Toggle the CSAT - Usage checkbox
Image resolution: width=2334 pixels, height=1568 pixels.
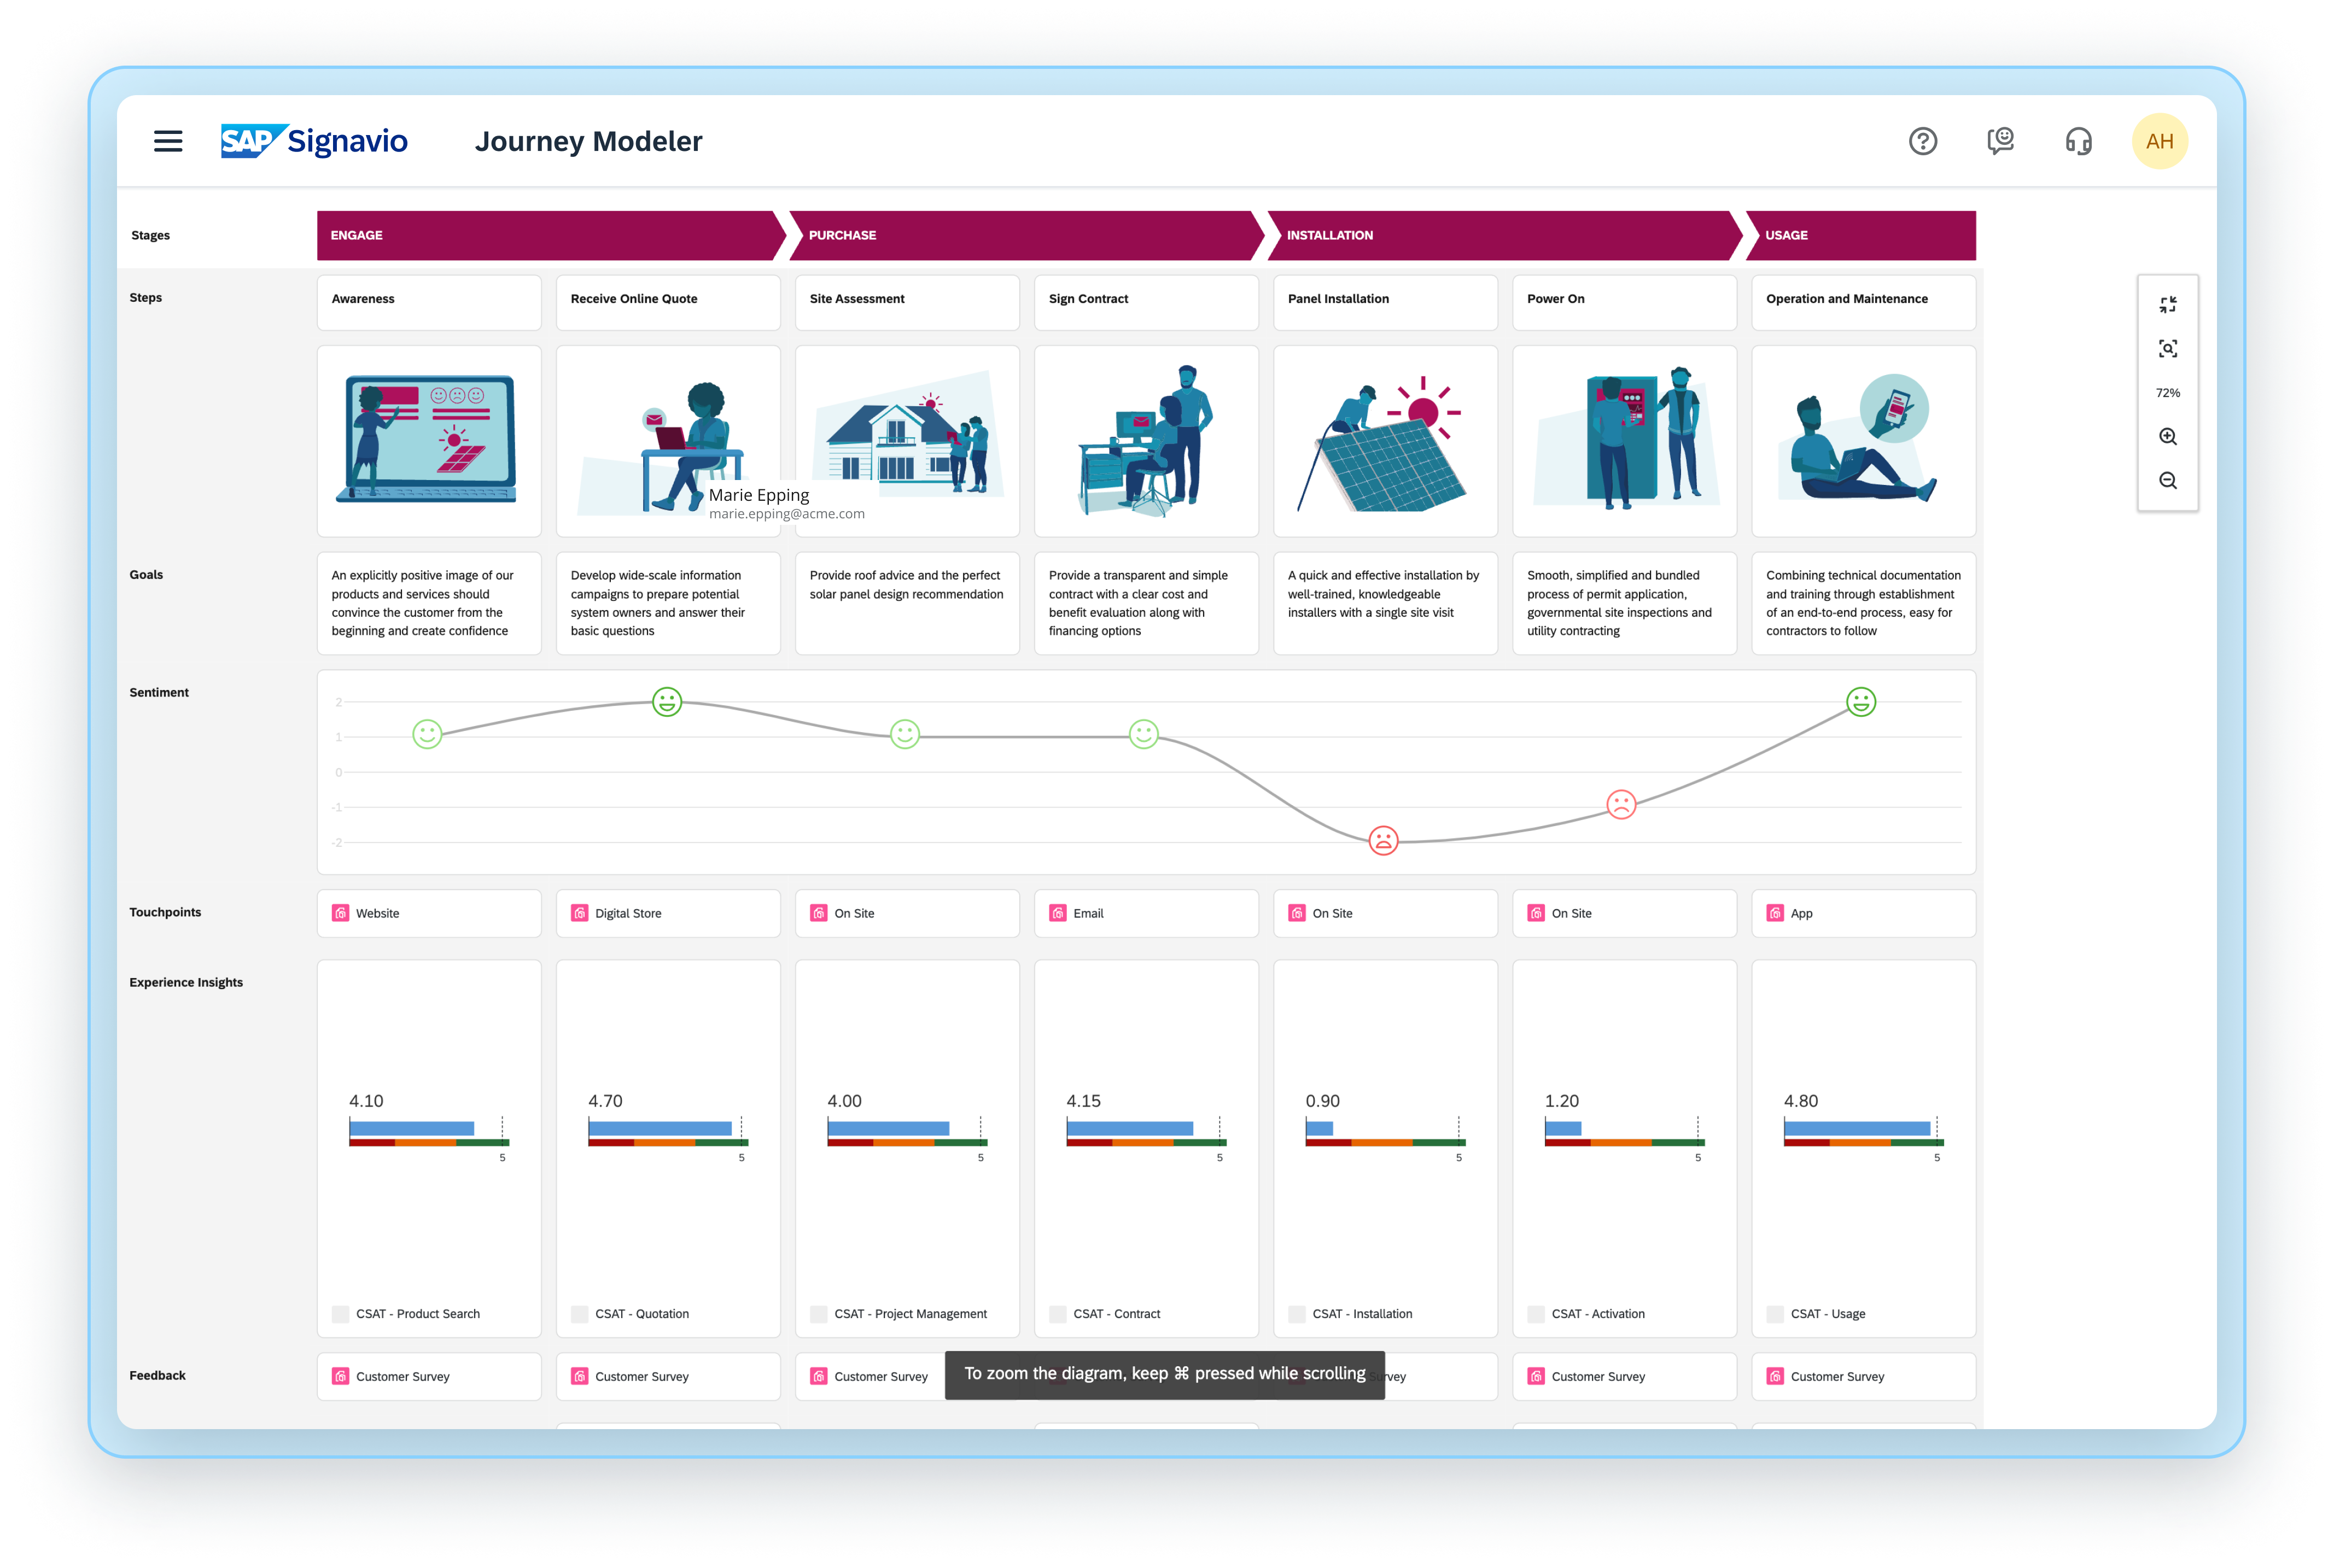1775,1314
